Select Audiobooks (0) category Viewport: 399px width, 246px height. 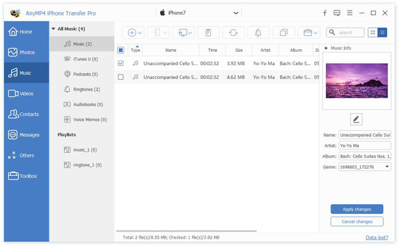coord(82,104)
